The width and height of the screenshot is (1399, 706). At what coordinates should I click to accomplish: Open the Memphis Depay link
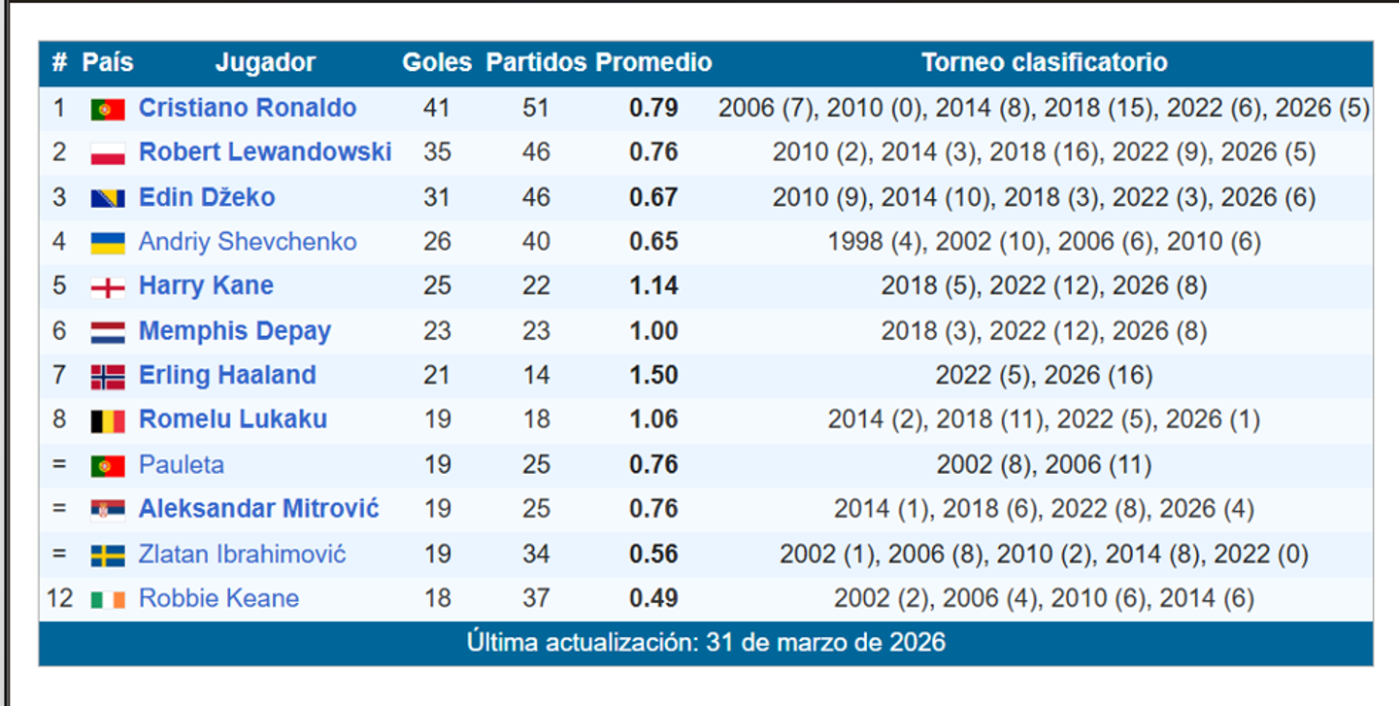click(235, 331)
